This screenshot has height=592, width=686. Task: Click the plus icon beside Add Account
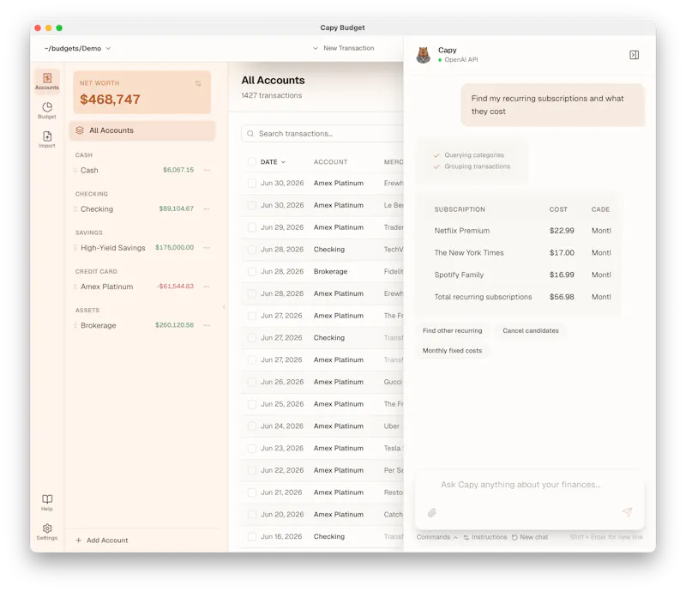pos(79,541)
